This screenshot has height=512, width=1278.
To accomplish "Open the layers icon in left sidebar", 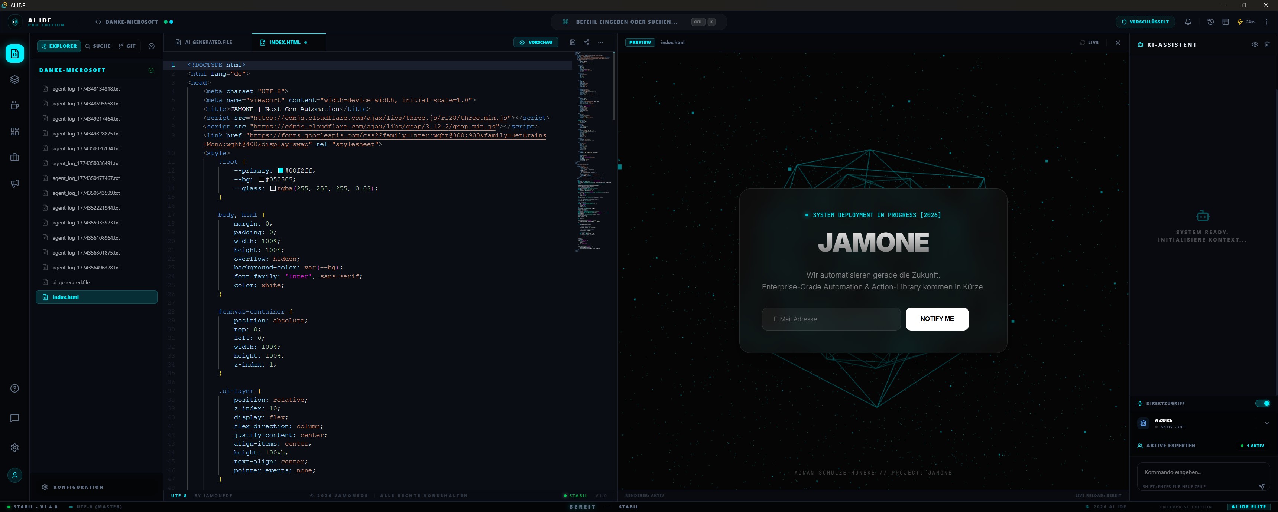I will [x=15, y=79].
